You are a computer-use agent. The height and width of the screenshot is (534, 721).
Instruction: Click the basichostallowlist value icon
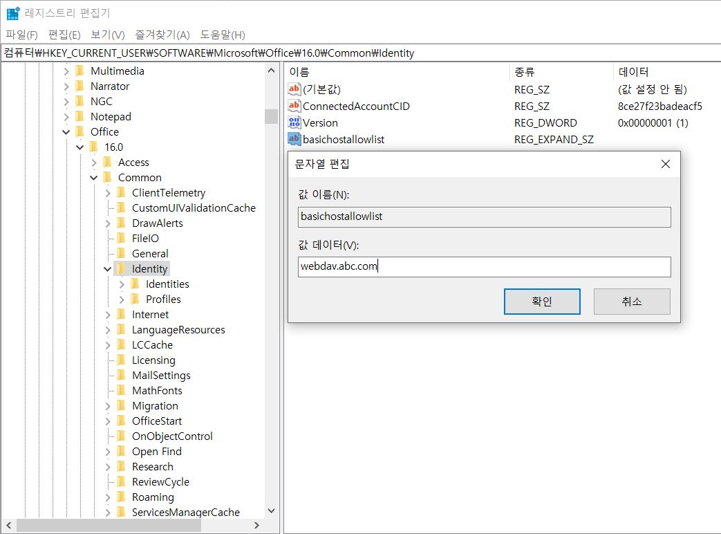294,139
